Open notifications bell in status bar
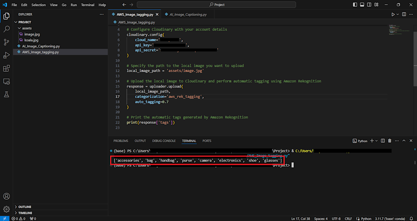417x221 pixels. pos(412,218)
